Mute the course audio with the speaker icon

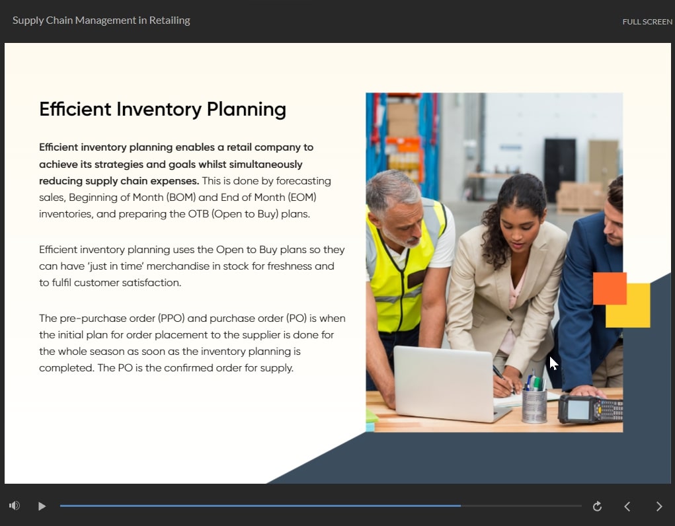[x=14, y=506]
